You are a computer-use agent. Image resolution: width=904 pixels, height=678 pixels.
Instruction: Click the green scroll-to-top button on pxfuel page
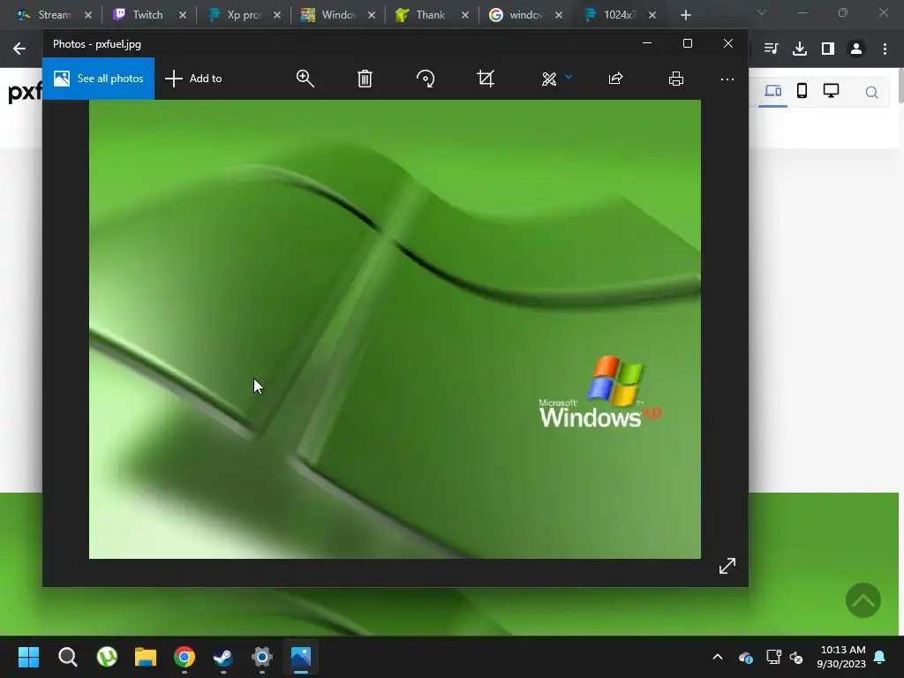pos(863,600)
